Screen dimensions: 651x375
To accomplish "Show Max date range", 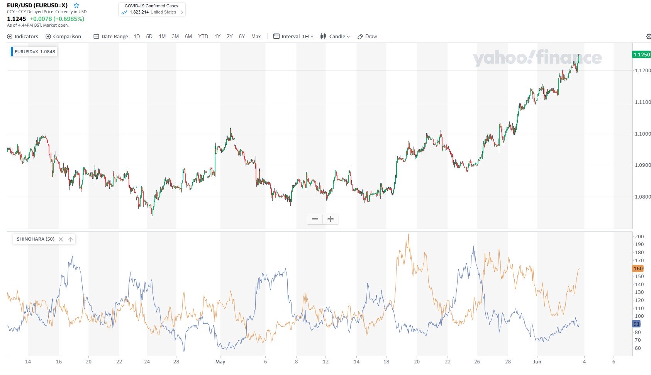I will 256,36.
